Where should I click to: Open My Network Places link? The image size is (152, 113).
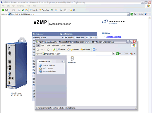tap(48, 71)
